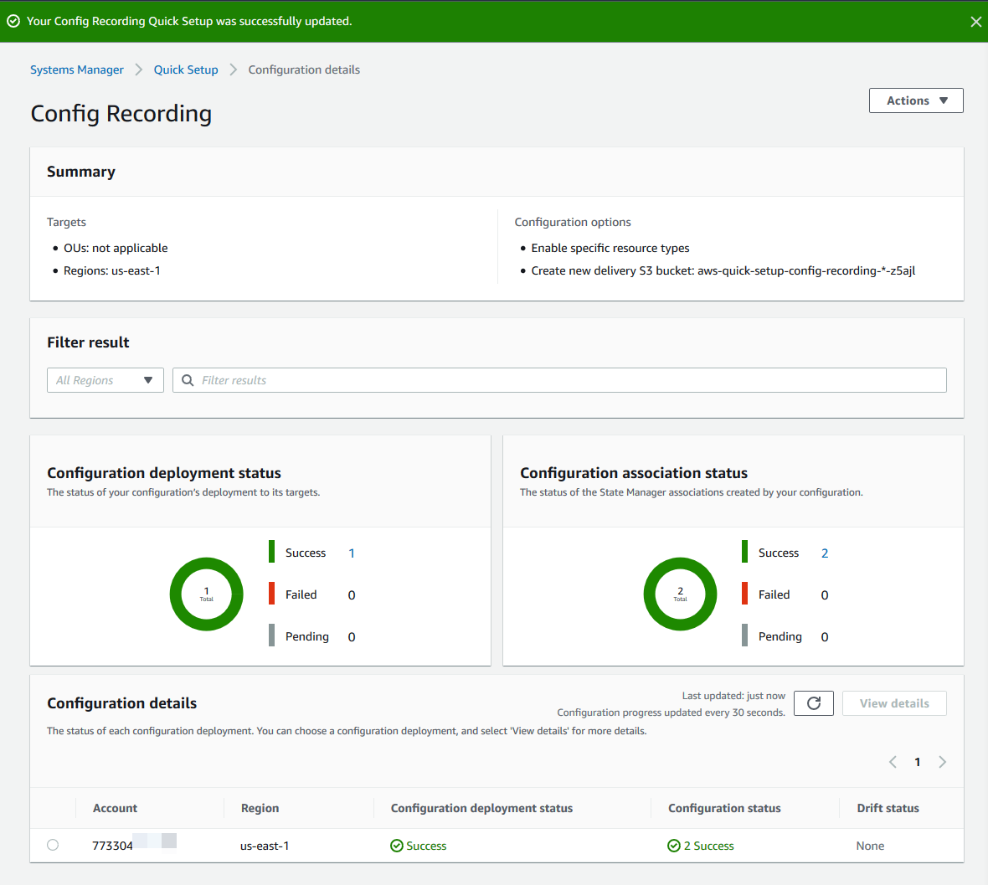
Task: Click the search magnifier icon in the filter box
Action: [x=188, y=380]
